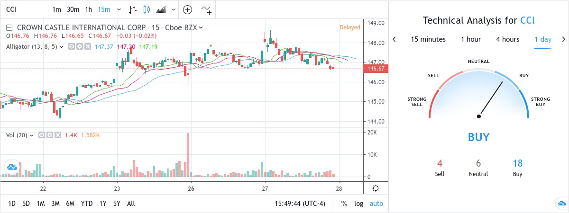
Task: Set the range to 6M
Action: (70, 204)
